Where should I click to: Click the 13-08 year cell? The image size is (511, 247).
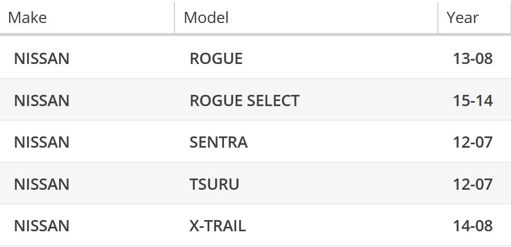473,58
